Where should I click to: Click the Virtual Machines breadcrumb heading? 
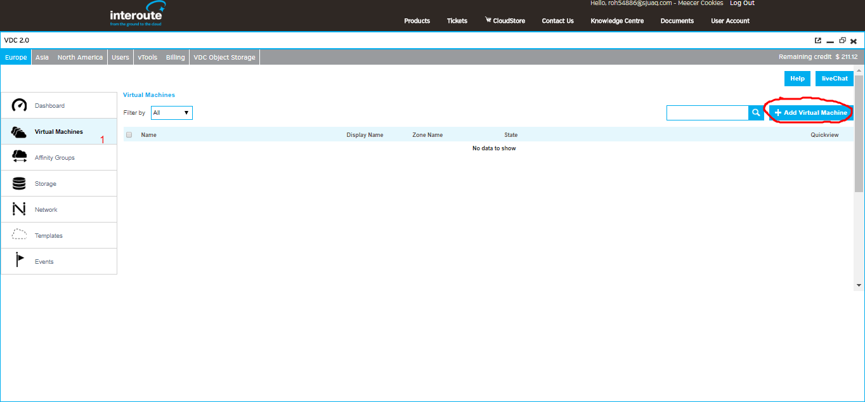point(149,95)
